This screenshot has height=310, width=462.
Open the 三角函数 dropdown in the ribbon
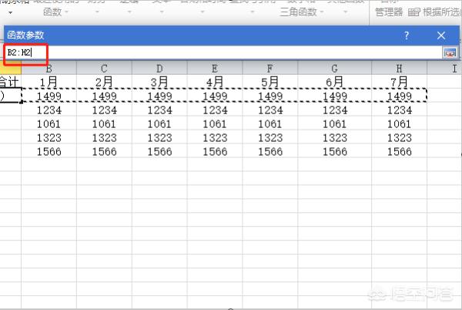301,12
